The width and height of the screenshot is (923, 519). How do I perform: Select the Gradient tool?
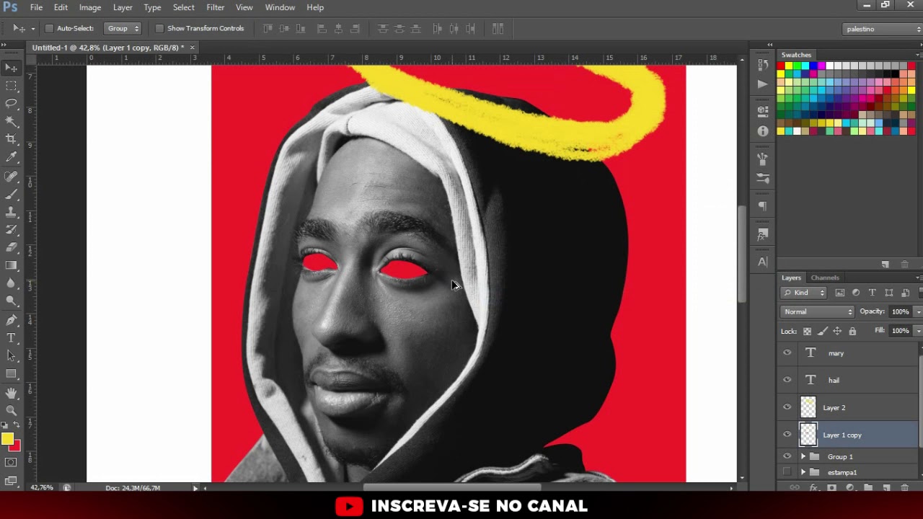12,265
